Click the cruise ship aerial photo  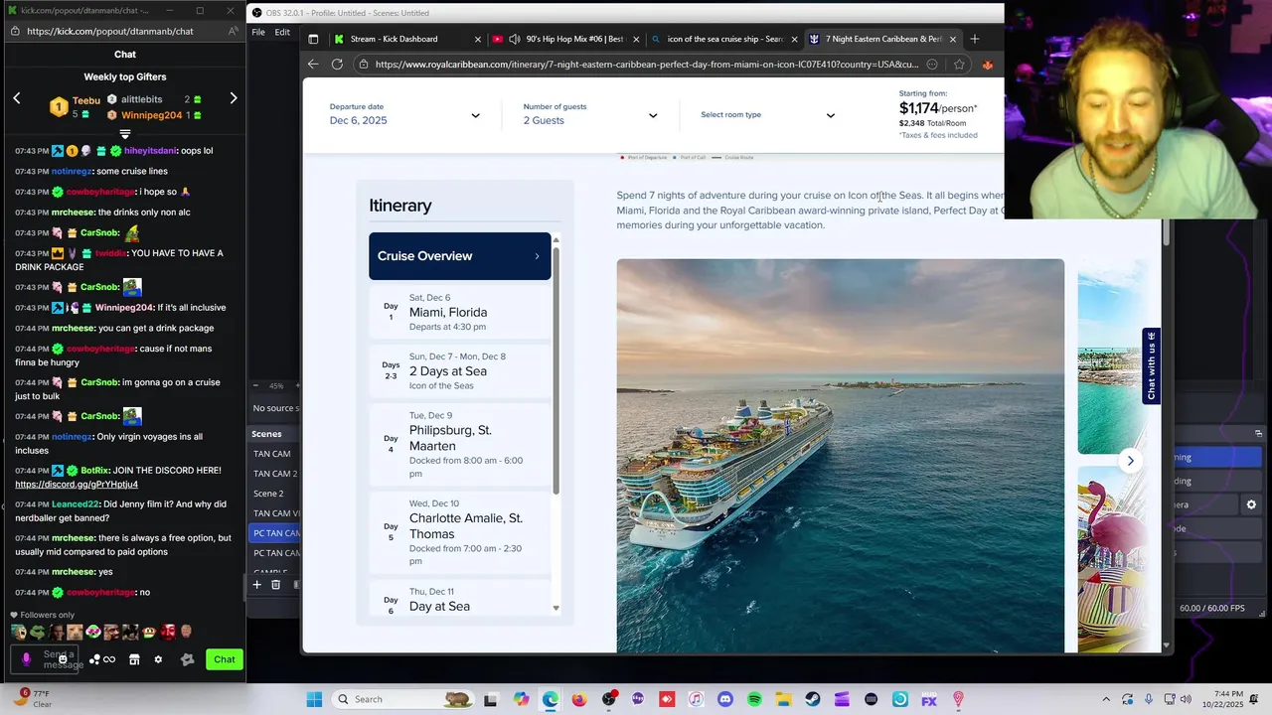tap(840, 456)
